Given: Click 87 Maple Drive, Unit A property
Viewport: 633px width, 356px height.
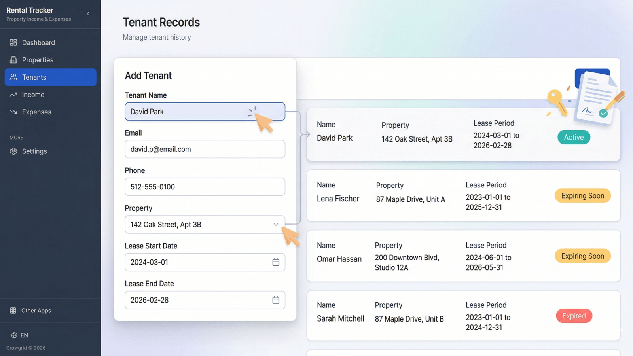Looking at the screenshot, I should tap(411, 199).
